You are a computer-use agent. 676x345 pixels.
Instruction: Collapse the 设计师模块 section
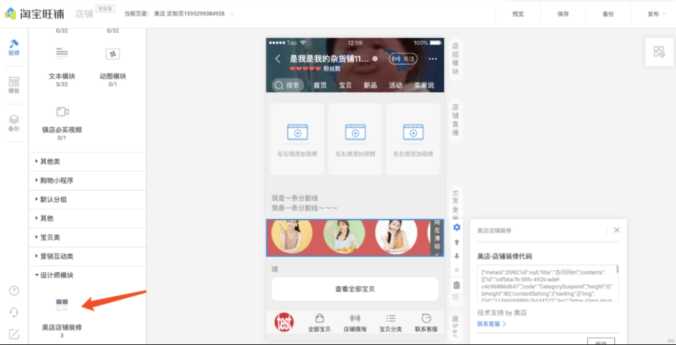pos(57,275)
